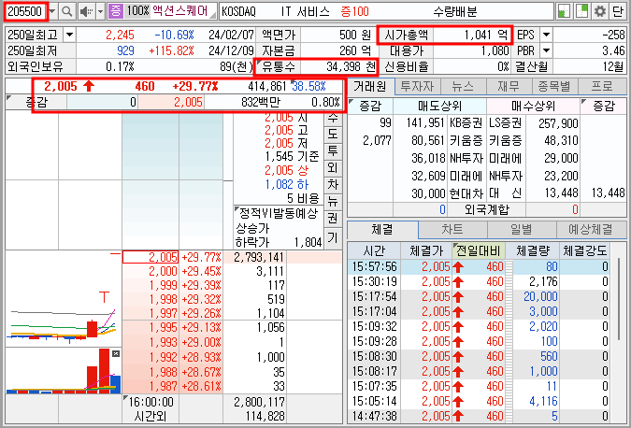Click the 정적VI발동예상 label

click(279, 213)
